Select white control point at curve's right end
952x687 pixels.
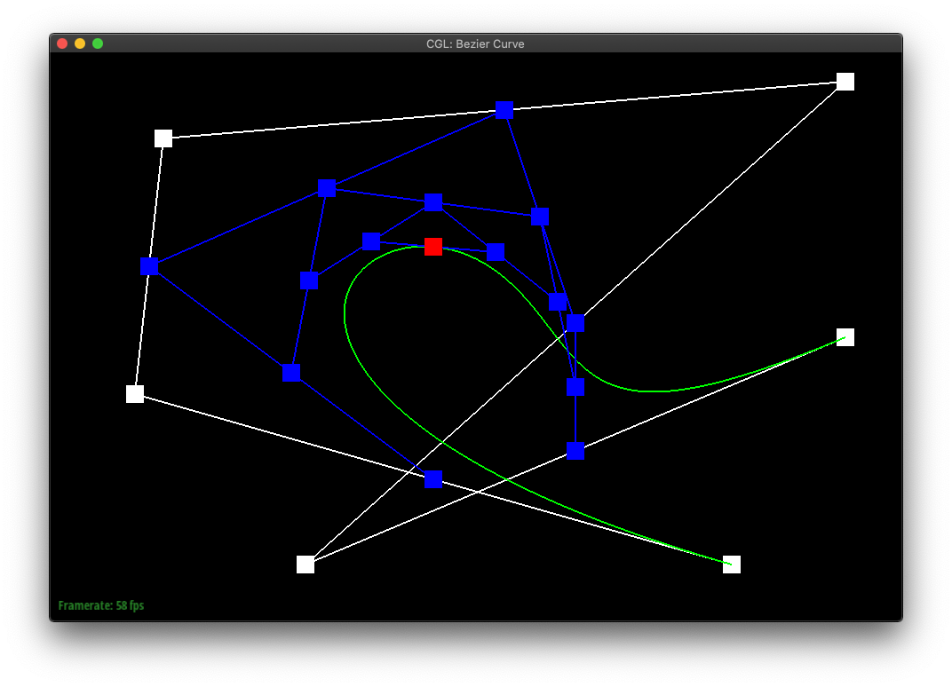(x=845, y=336)
